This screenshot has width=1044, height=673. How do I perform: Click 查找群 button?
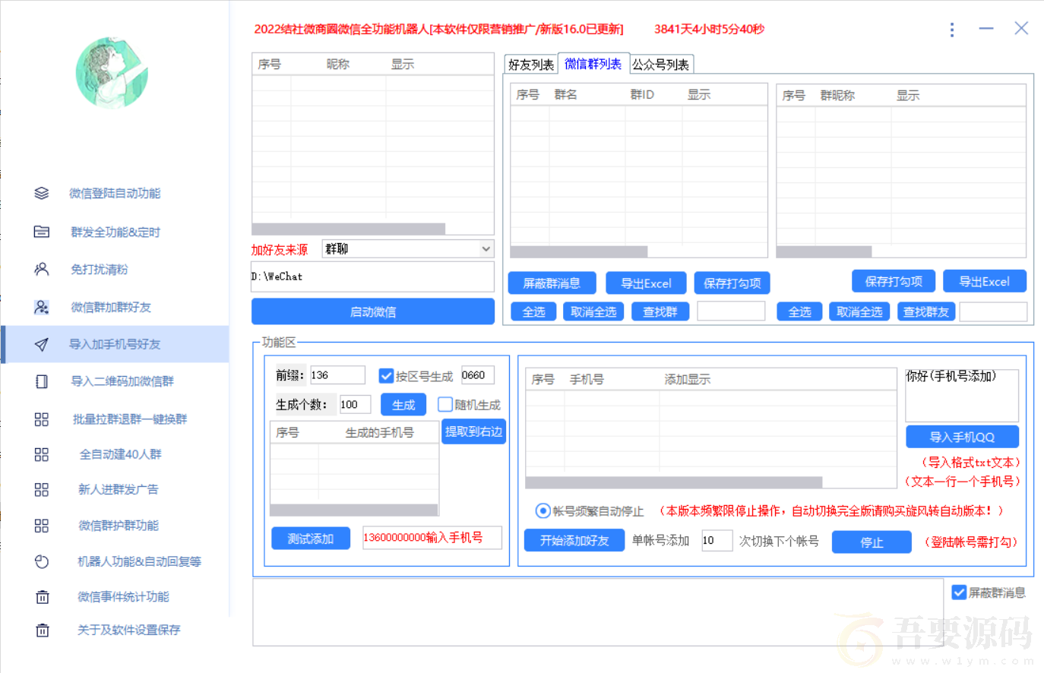[x=660, y=312]
